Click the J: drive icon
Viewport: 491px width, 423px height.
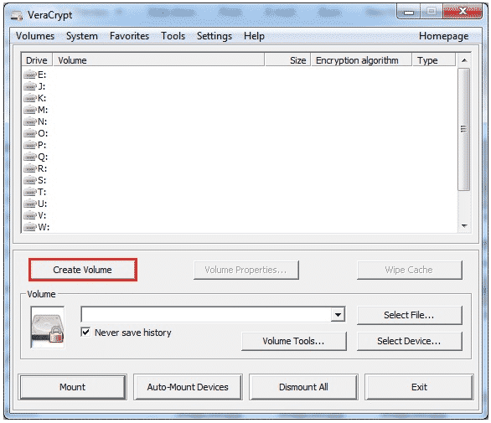click(30, 86)
